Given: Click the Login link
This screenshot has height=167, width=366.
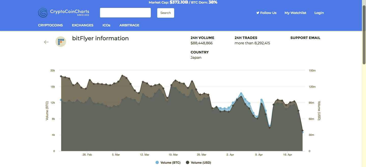Looking at the screenshot, I should click(319, 13).
